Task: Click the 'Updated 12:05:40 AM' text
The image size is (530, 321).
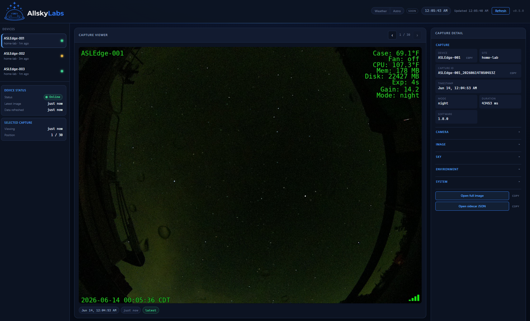Action: point(471,11)
